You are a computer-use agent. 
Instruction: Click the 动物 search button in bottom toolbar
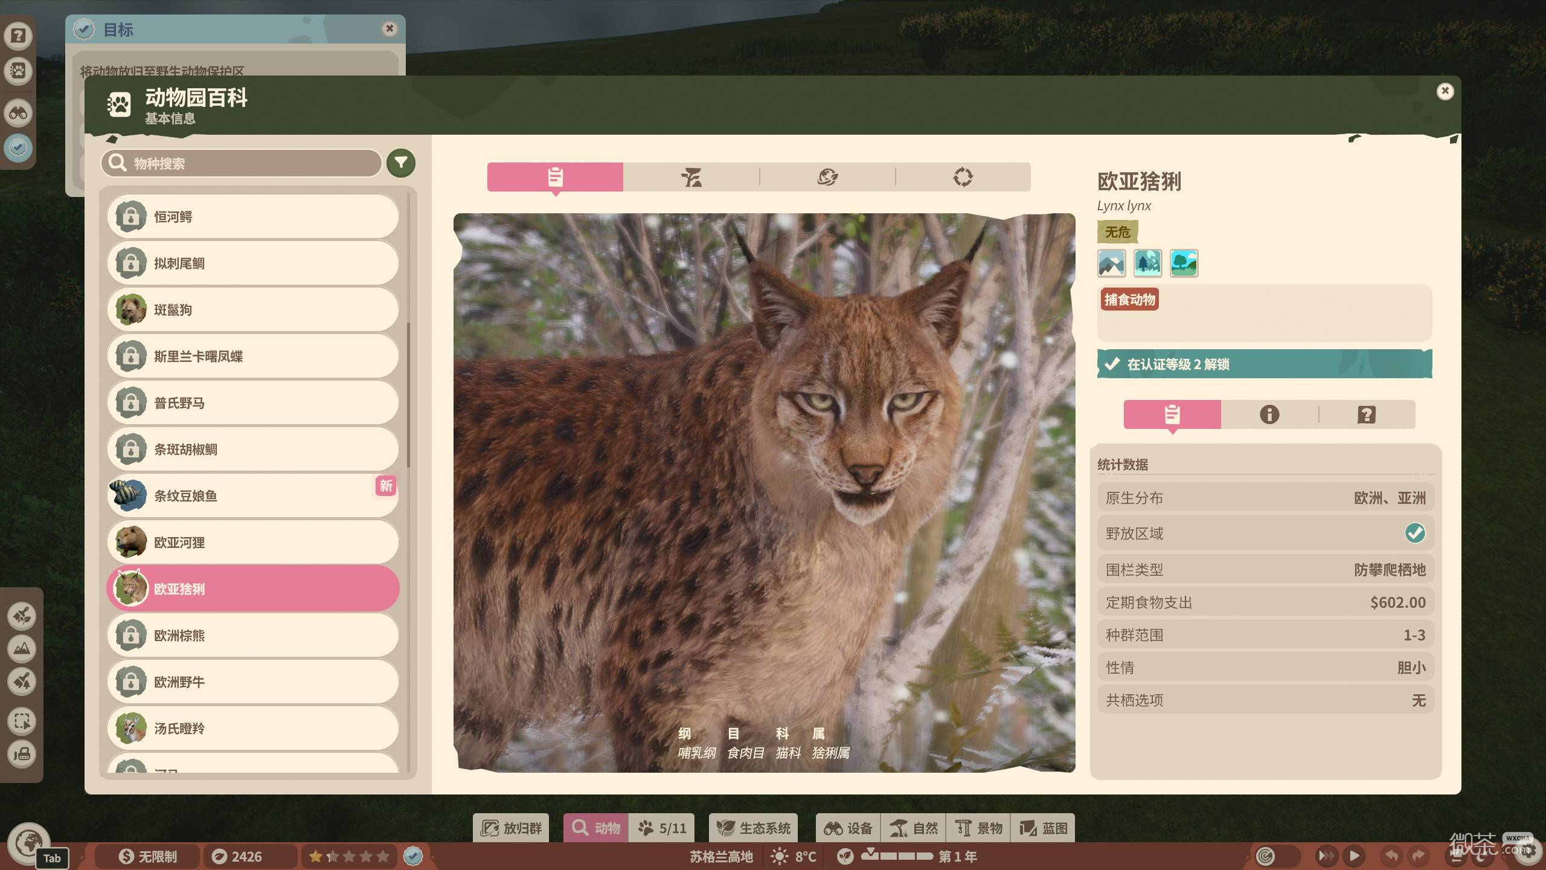(x=596, y=828)
